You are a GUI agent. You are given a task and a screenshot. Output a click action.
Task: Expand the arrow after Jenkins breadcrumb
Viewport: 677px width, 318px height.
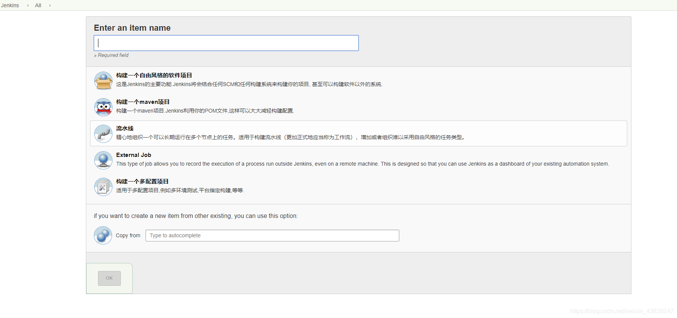(x=28, y=5)
